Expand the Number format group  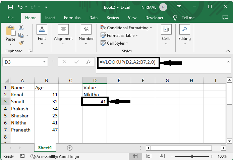[86, 35]
